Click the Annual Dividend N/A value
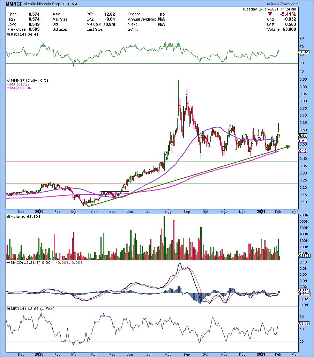 (162, 19)
